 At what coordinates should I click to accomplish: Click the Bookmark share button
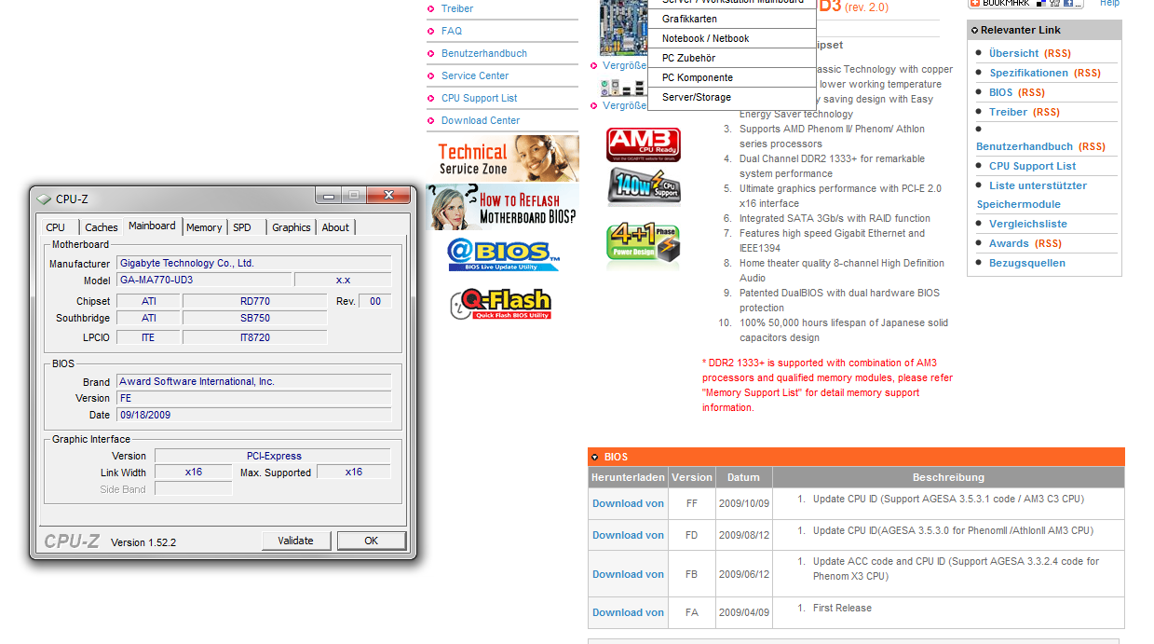click(x=1026, y=3)
